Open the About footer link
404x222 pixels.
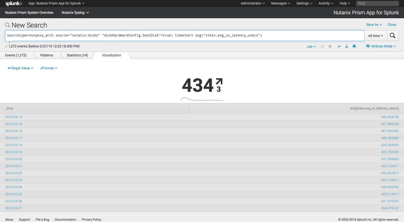click(9, 219)
